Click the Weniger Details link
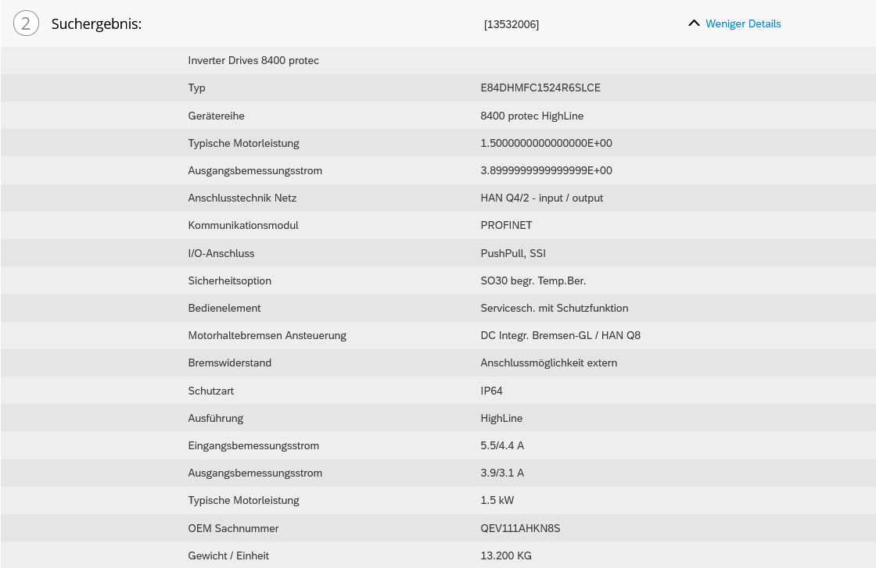 (x=743, y=23)
